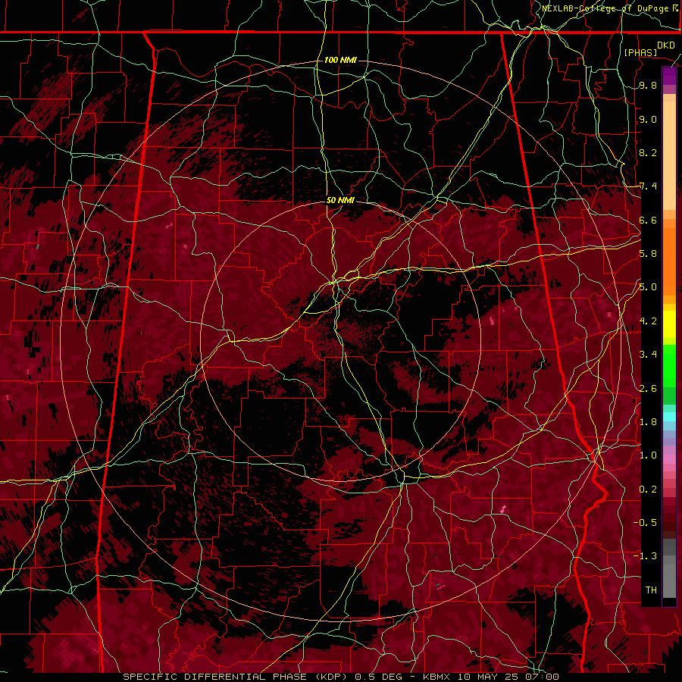Image resolution: width=682 pixels, height=682 pixels.
Task: Pick the purple top segment of the color bar
Action: click(669, 76)
